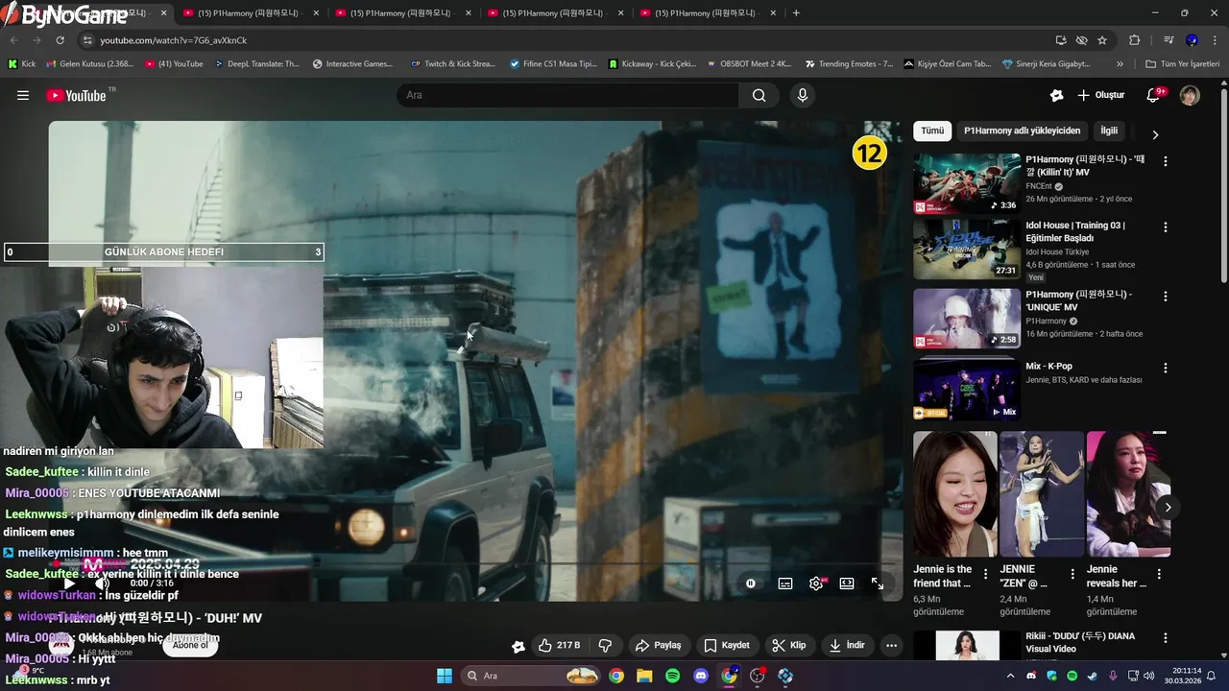
Task: Open the YouTube notifications bell
Action: coord(1153,95)
